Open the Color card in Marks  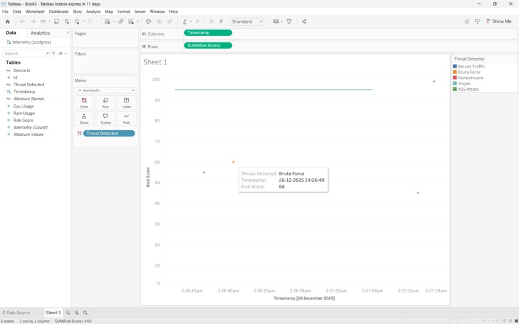coord(84,102)
